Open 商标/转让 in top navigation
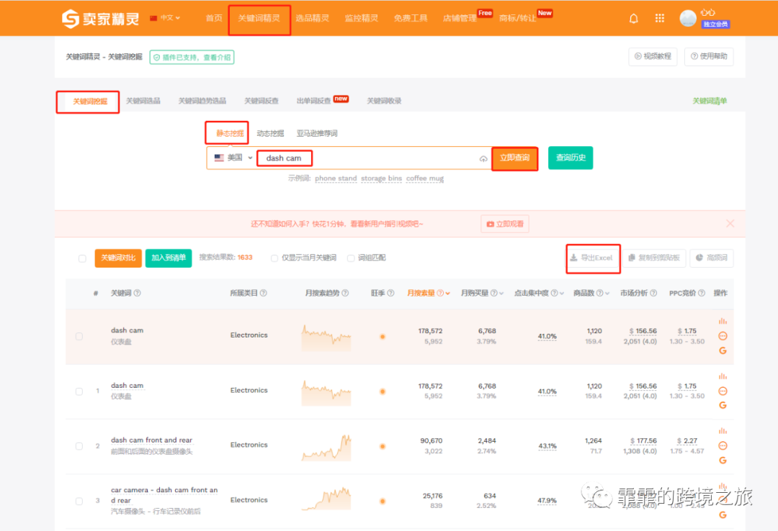This screenshot has height=531, width=778. click(517, 18)
